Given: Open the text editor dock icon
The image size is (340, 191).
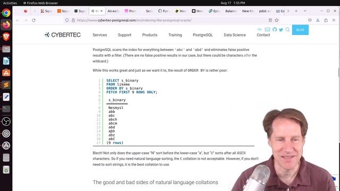Looking at the screenshot, I should click(x=6, y=97).
